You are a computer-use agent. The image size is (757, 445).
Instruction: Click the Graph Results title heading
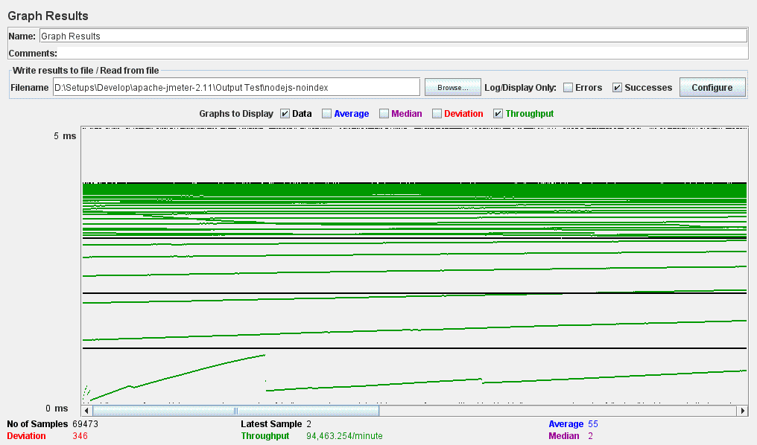point(48,16)
